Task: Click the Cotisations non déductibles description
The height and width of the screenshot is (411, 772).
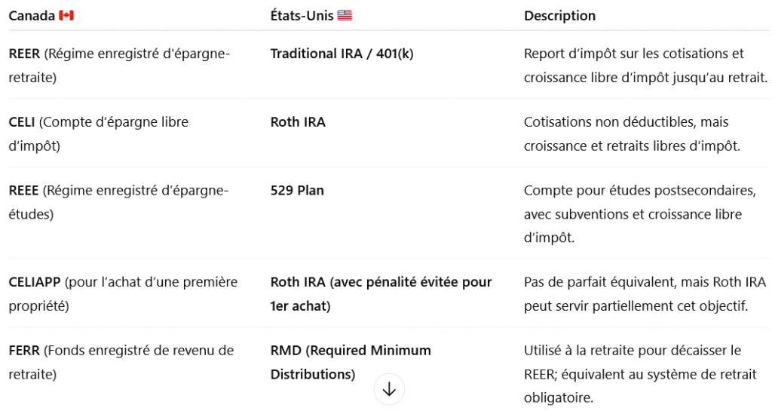Action: pyautogui.click(x=633, y=134)
